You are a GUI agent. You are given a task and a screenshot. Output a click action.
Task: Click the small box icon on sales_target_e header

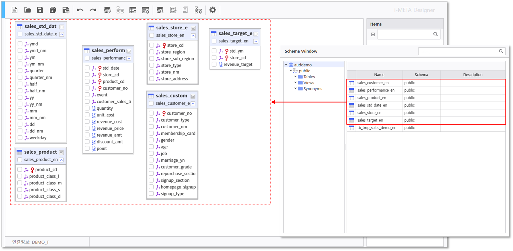click(256, 34)
